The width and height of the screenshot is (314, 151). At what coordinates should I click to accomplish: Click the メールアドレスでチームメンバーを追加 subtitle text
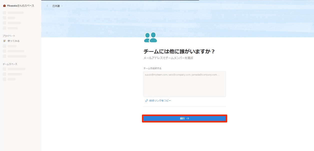(168, 58)
